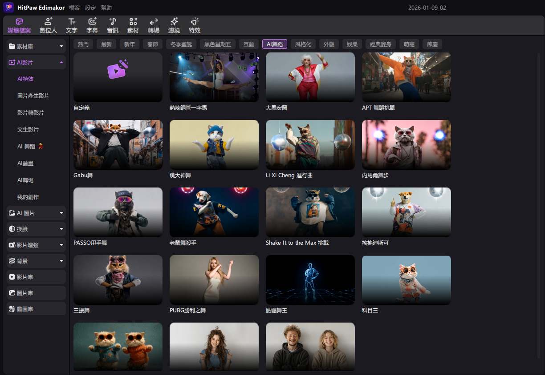Image resolution: width=545 pixels, height=375 pixels.
Task: Open the 數位人 digital human tool
Action: [48, 26]
